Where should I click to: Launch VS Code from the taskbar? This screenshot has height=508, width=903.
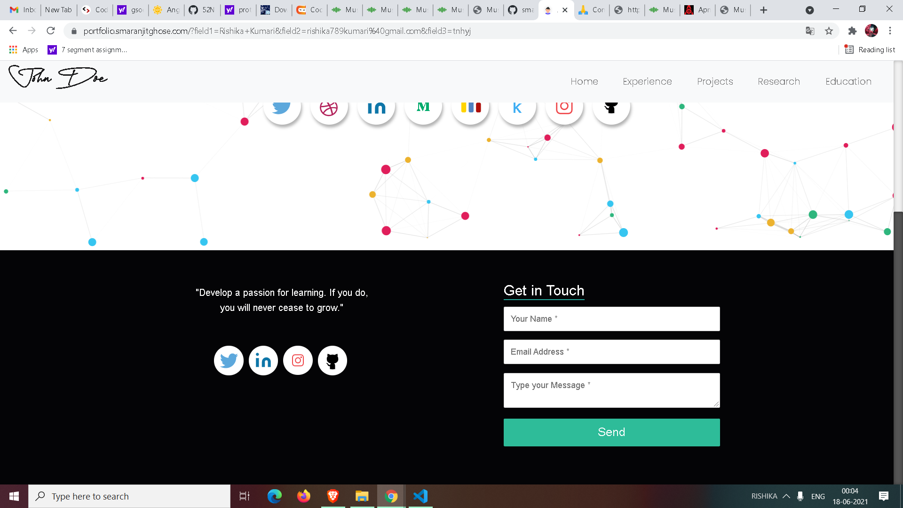click(420, 496)
